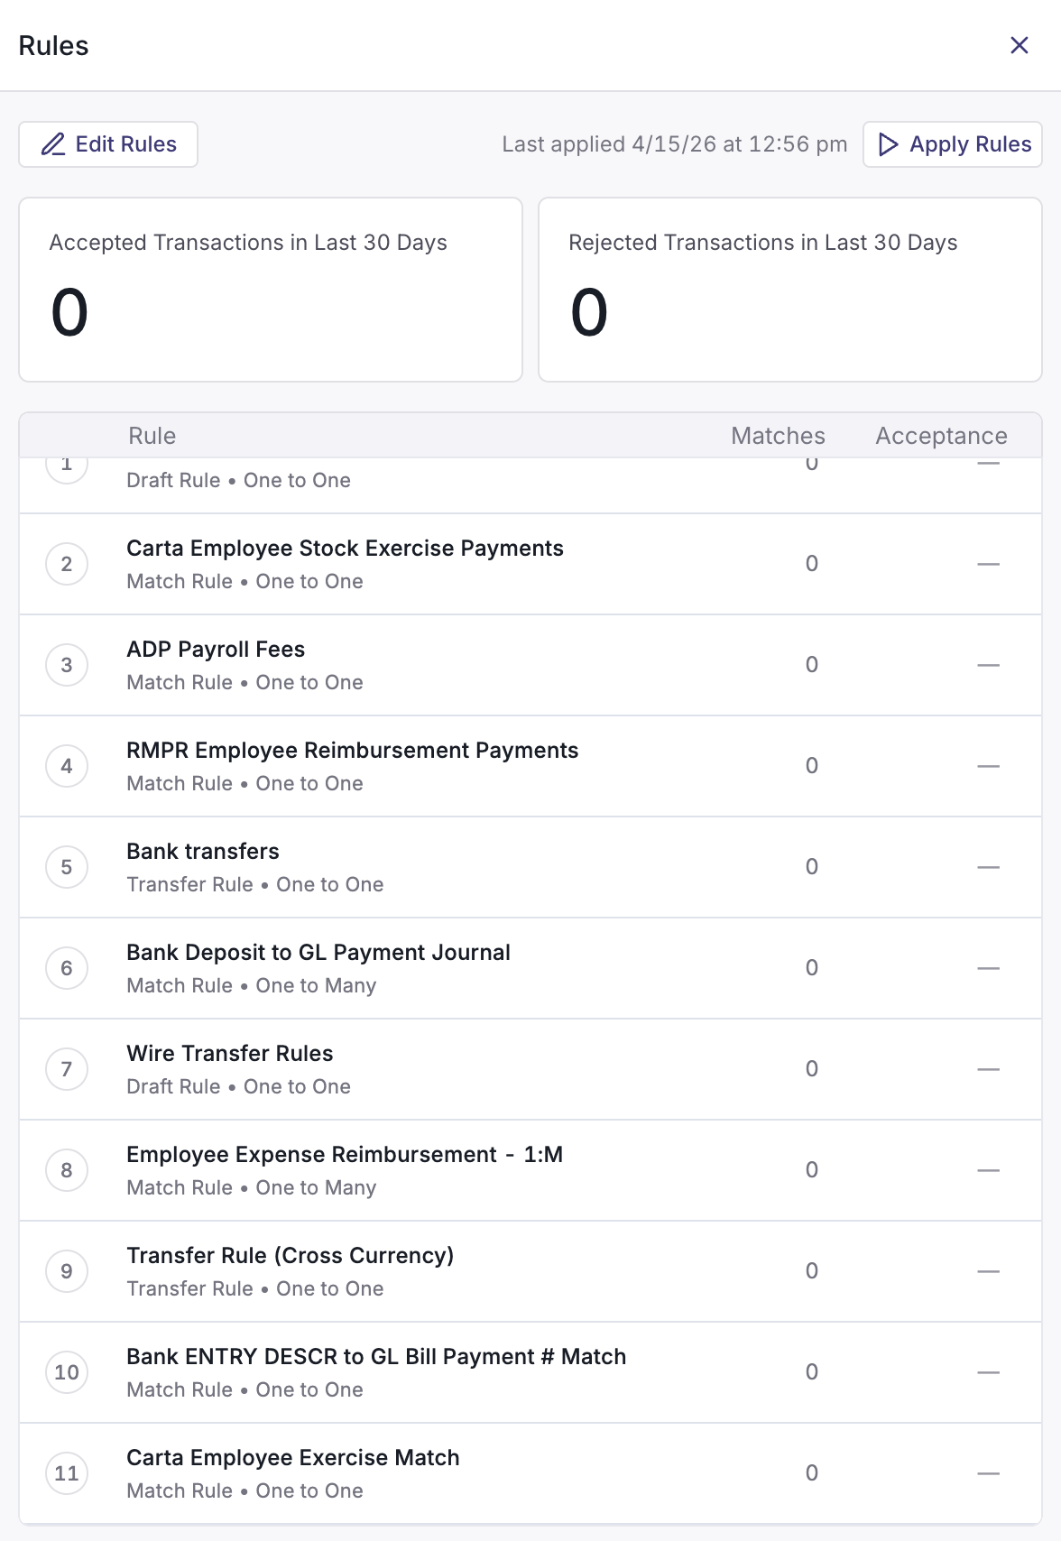Viewport: 1061px width, 1541px height.
Task: Open the Edit Rules button
Action: pos(108,144)
